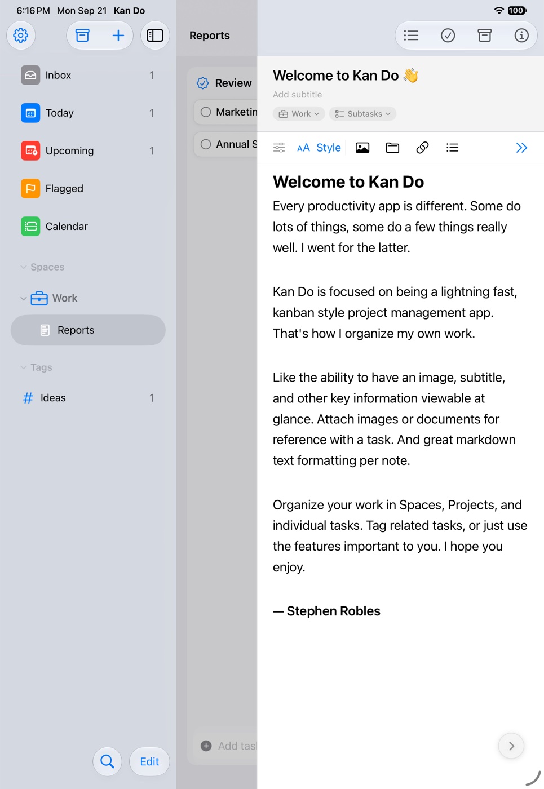Complete the Annual task circle
Image resolution: width=544 pixels, height=789 pixels.
pos(206,144)
